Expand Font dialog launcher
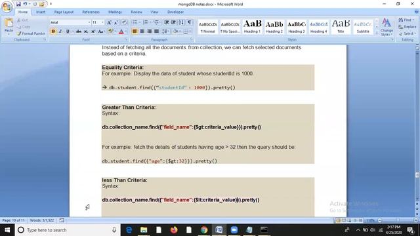 (x=126, y=39)
